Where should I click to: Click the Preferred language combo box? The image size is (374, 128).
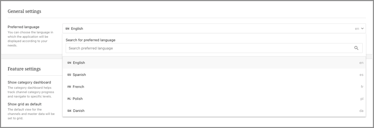tap(214, 28)
